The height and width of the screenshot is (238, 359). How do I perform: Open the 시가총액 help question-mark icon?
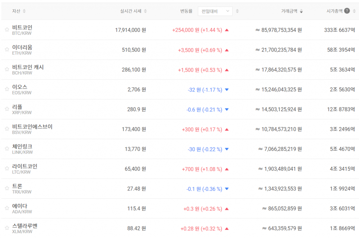tap(347, 11)
